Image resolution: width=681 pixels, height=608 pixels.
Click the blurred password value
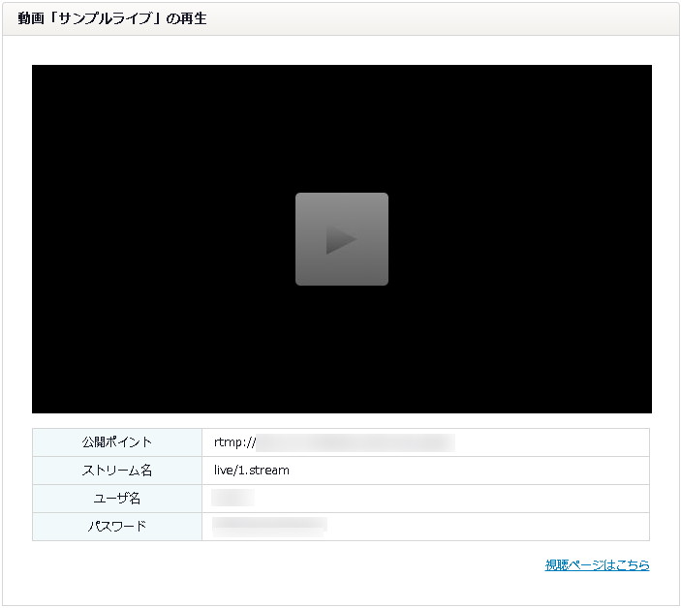[270, 527]
